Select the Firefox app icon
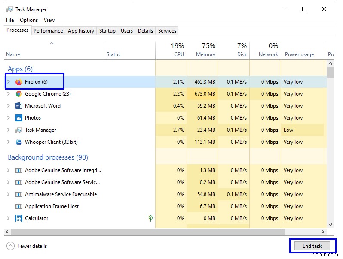Screen dimensions: 343x259 (x=19, y=82)
